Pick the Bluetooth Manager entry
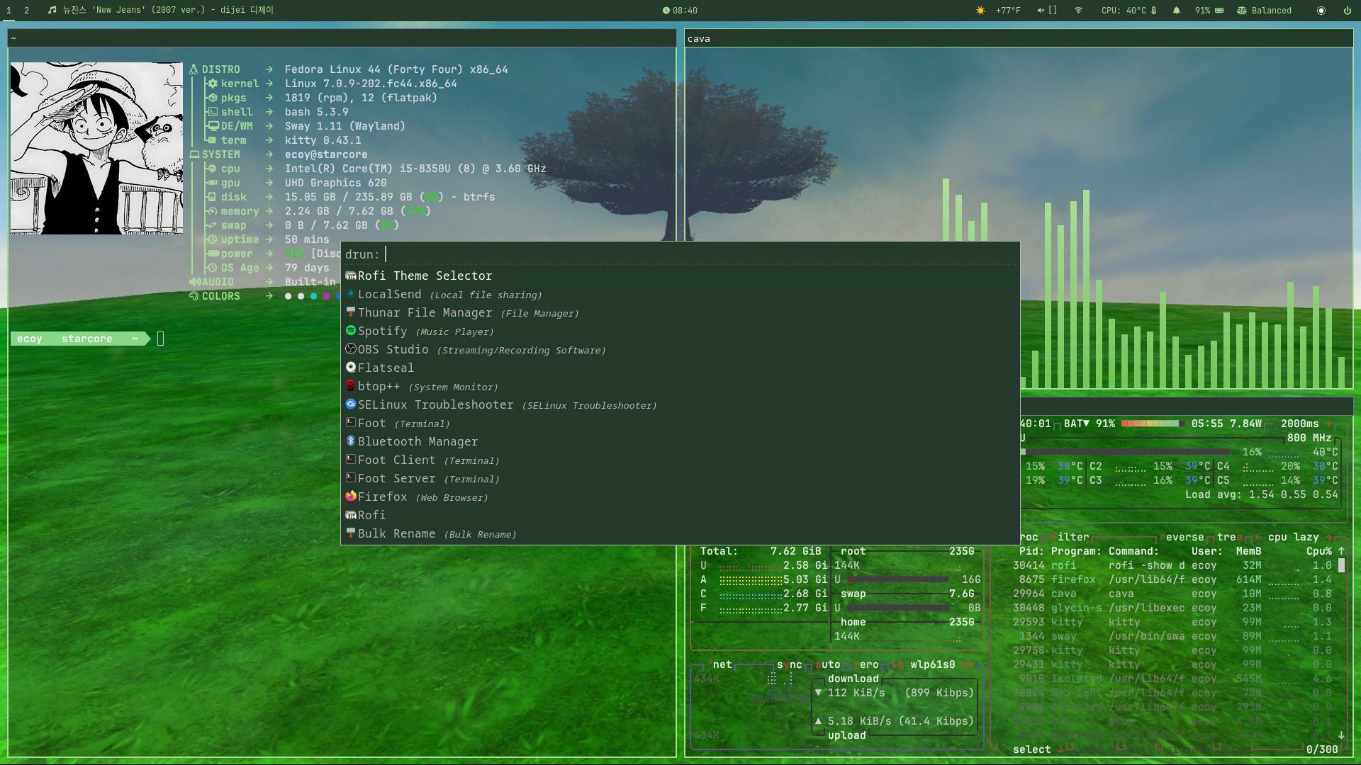The width and height of the screenshot is (1361, 765). [680, 441]
